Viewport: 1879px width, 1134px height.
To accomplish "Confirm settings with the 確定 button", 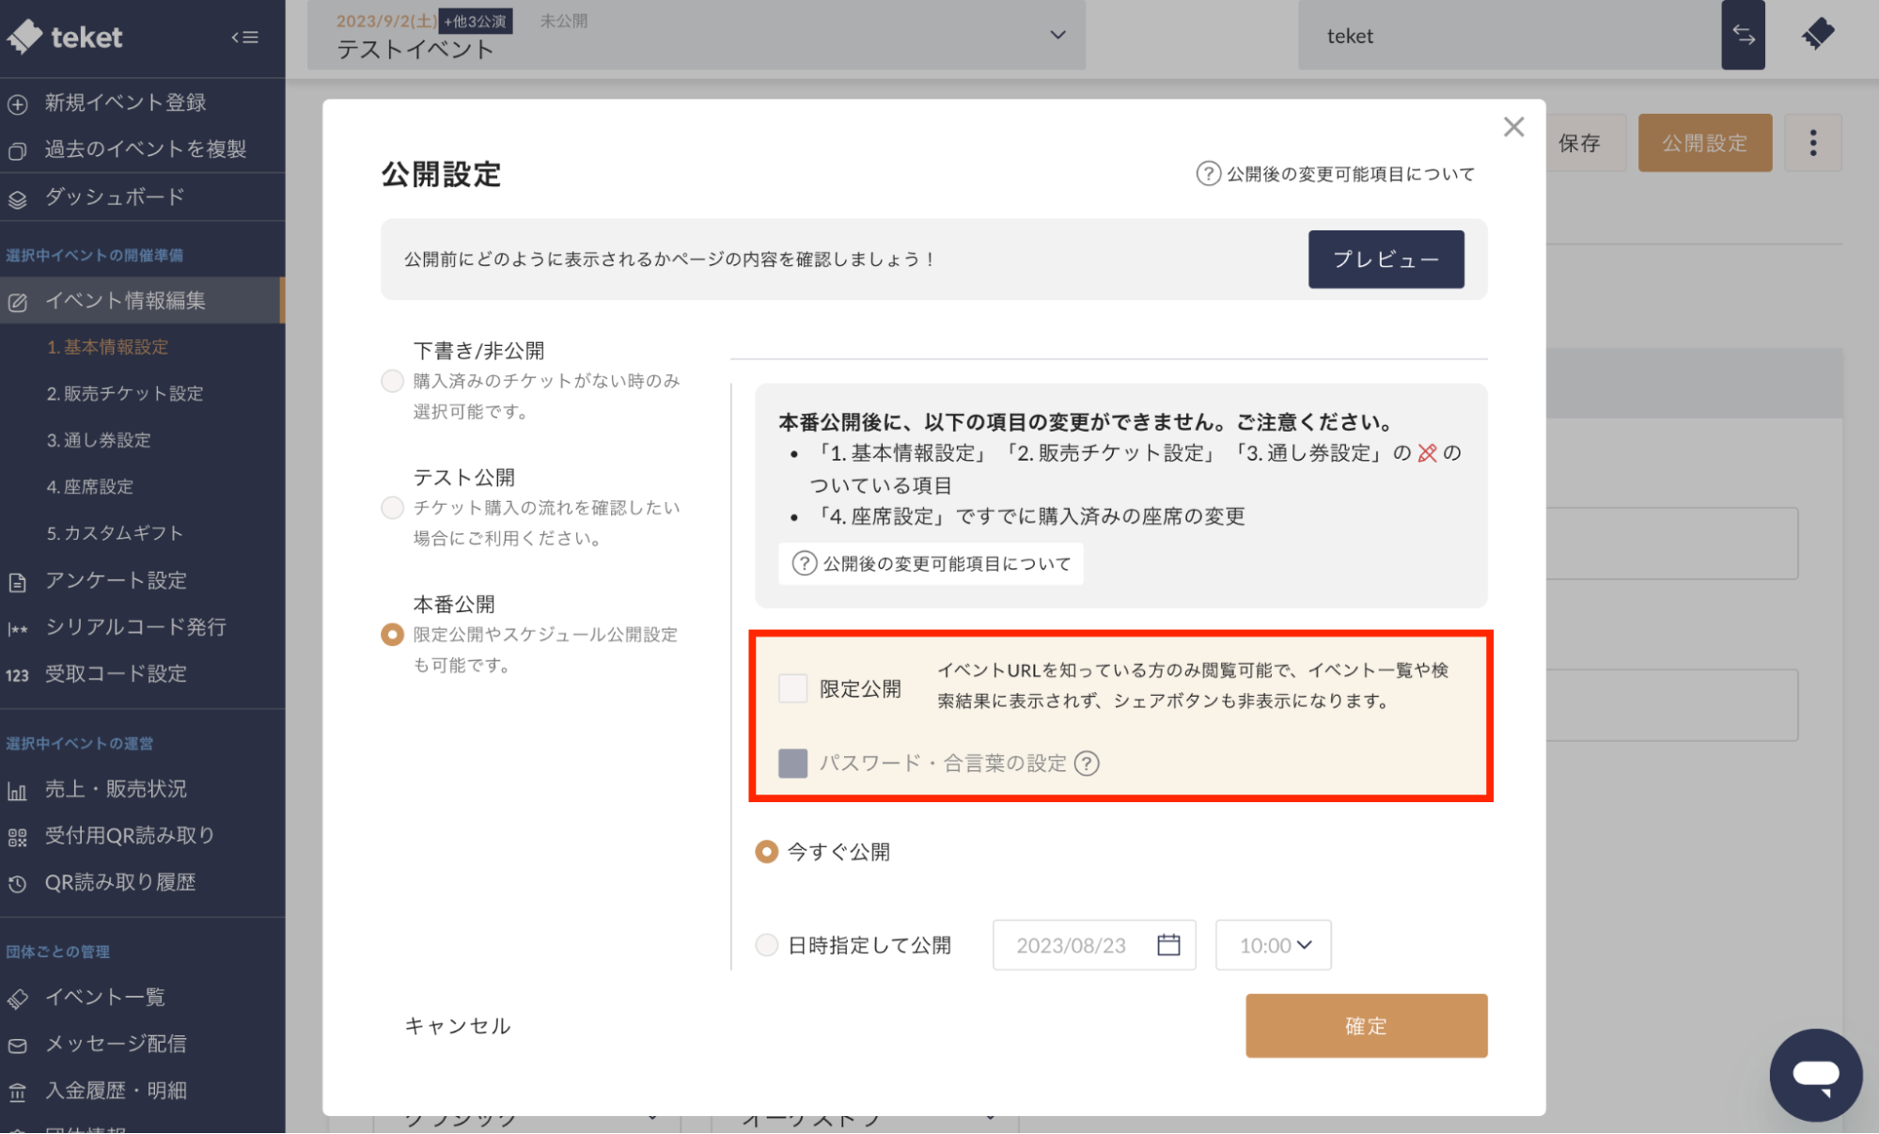I will (x=1366, y=1026).
